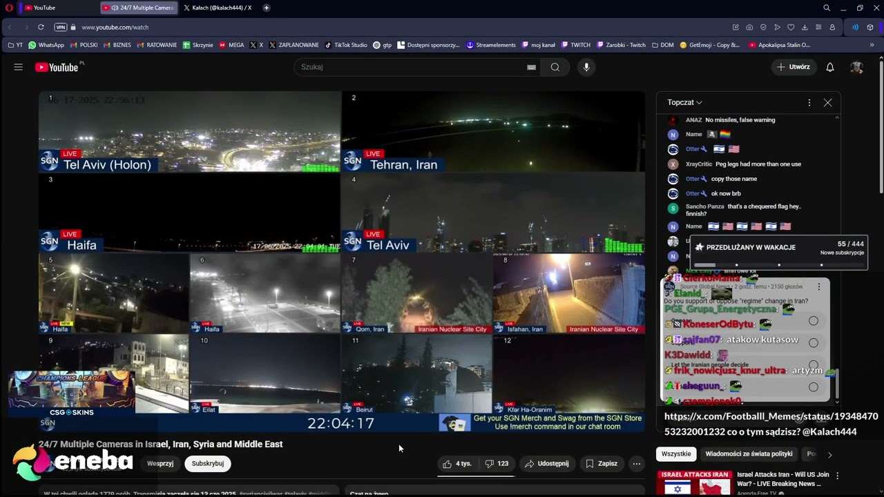The image size is (884, 497).
Task: Click the Wesprzyj button
Action: 160,464
